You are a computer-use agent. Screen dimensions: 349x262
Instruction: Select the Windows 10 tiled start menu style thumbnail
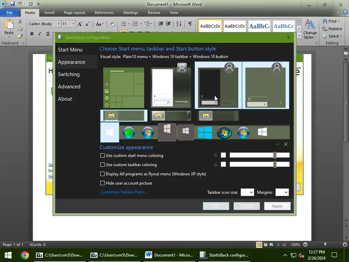pyautogui.click(x=123, y=88)
